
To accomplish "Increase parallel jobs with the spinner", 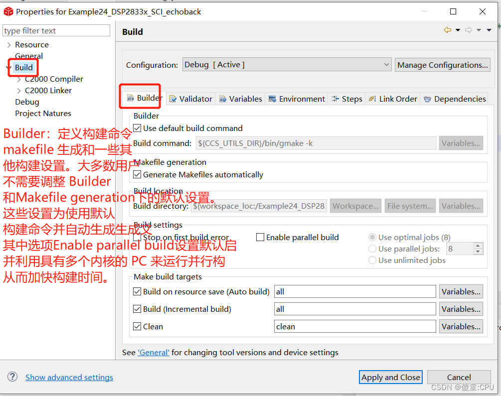I will [478, 245].
